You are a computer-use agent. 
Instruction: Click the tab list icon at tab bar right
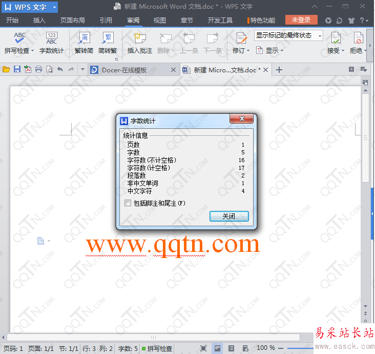(x=364, y=69)
